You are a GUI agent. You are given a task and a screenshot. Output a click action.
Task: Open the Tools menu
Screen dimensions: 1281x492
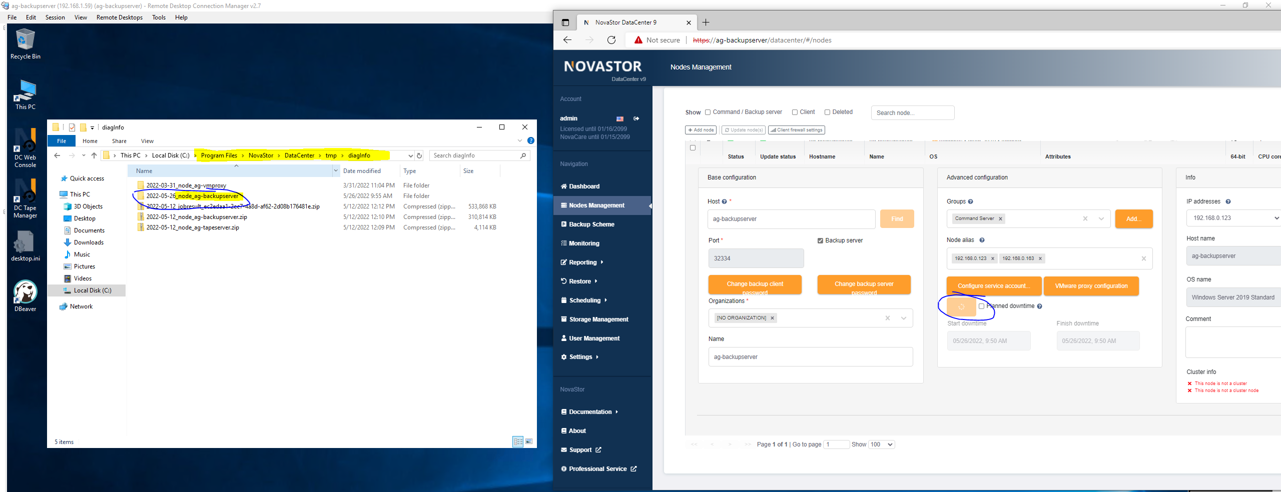coord(159,17)
